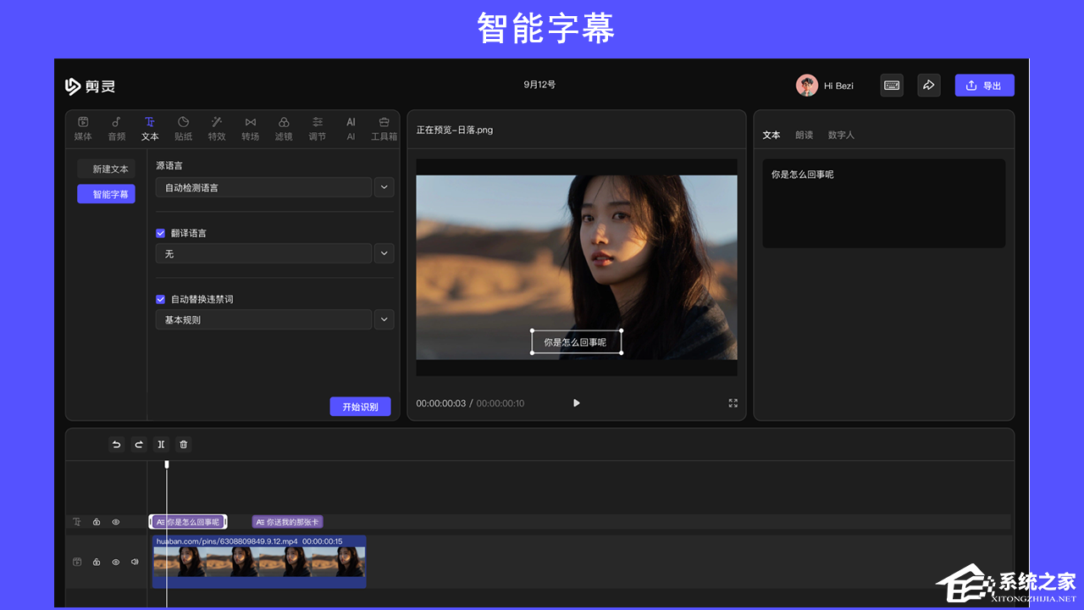Open the 特效 effects panel
1084x610 pixels.
[217, 129]
